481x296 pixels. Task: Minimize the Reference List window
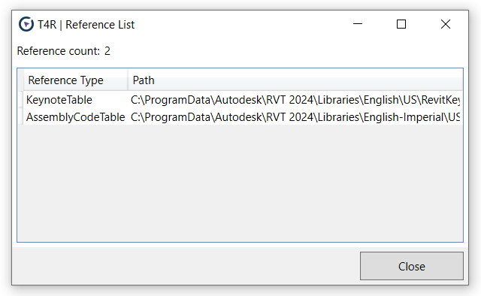[358, 24]
